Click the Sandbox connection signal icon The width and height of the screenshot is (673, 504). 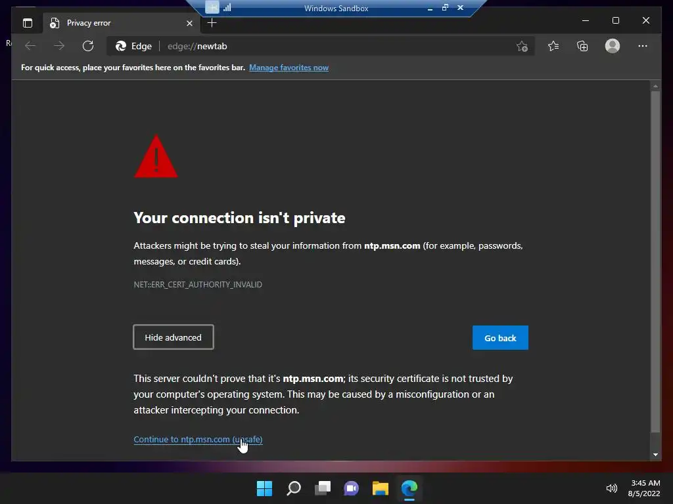227,7
